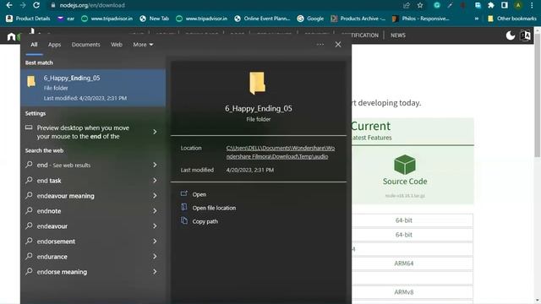Close the Windows search panel
The image size is (541, 304).
tap(338, 45)
